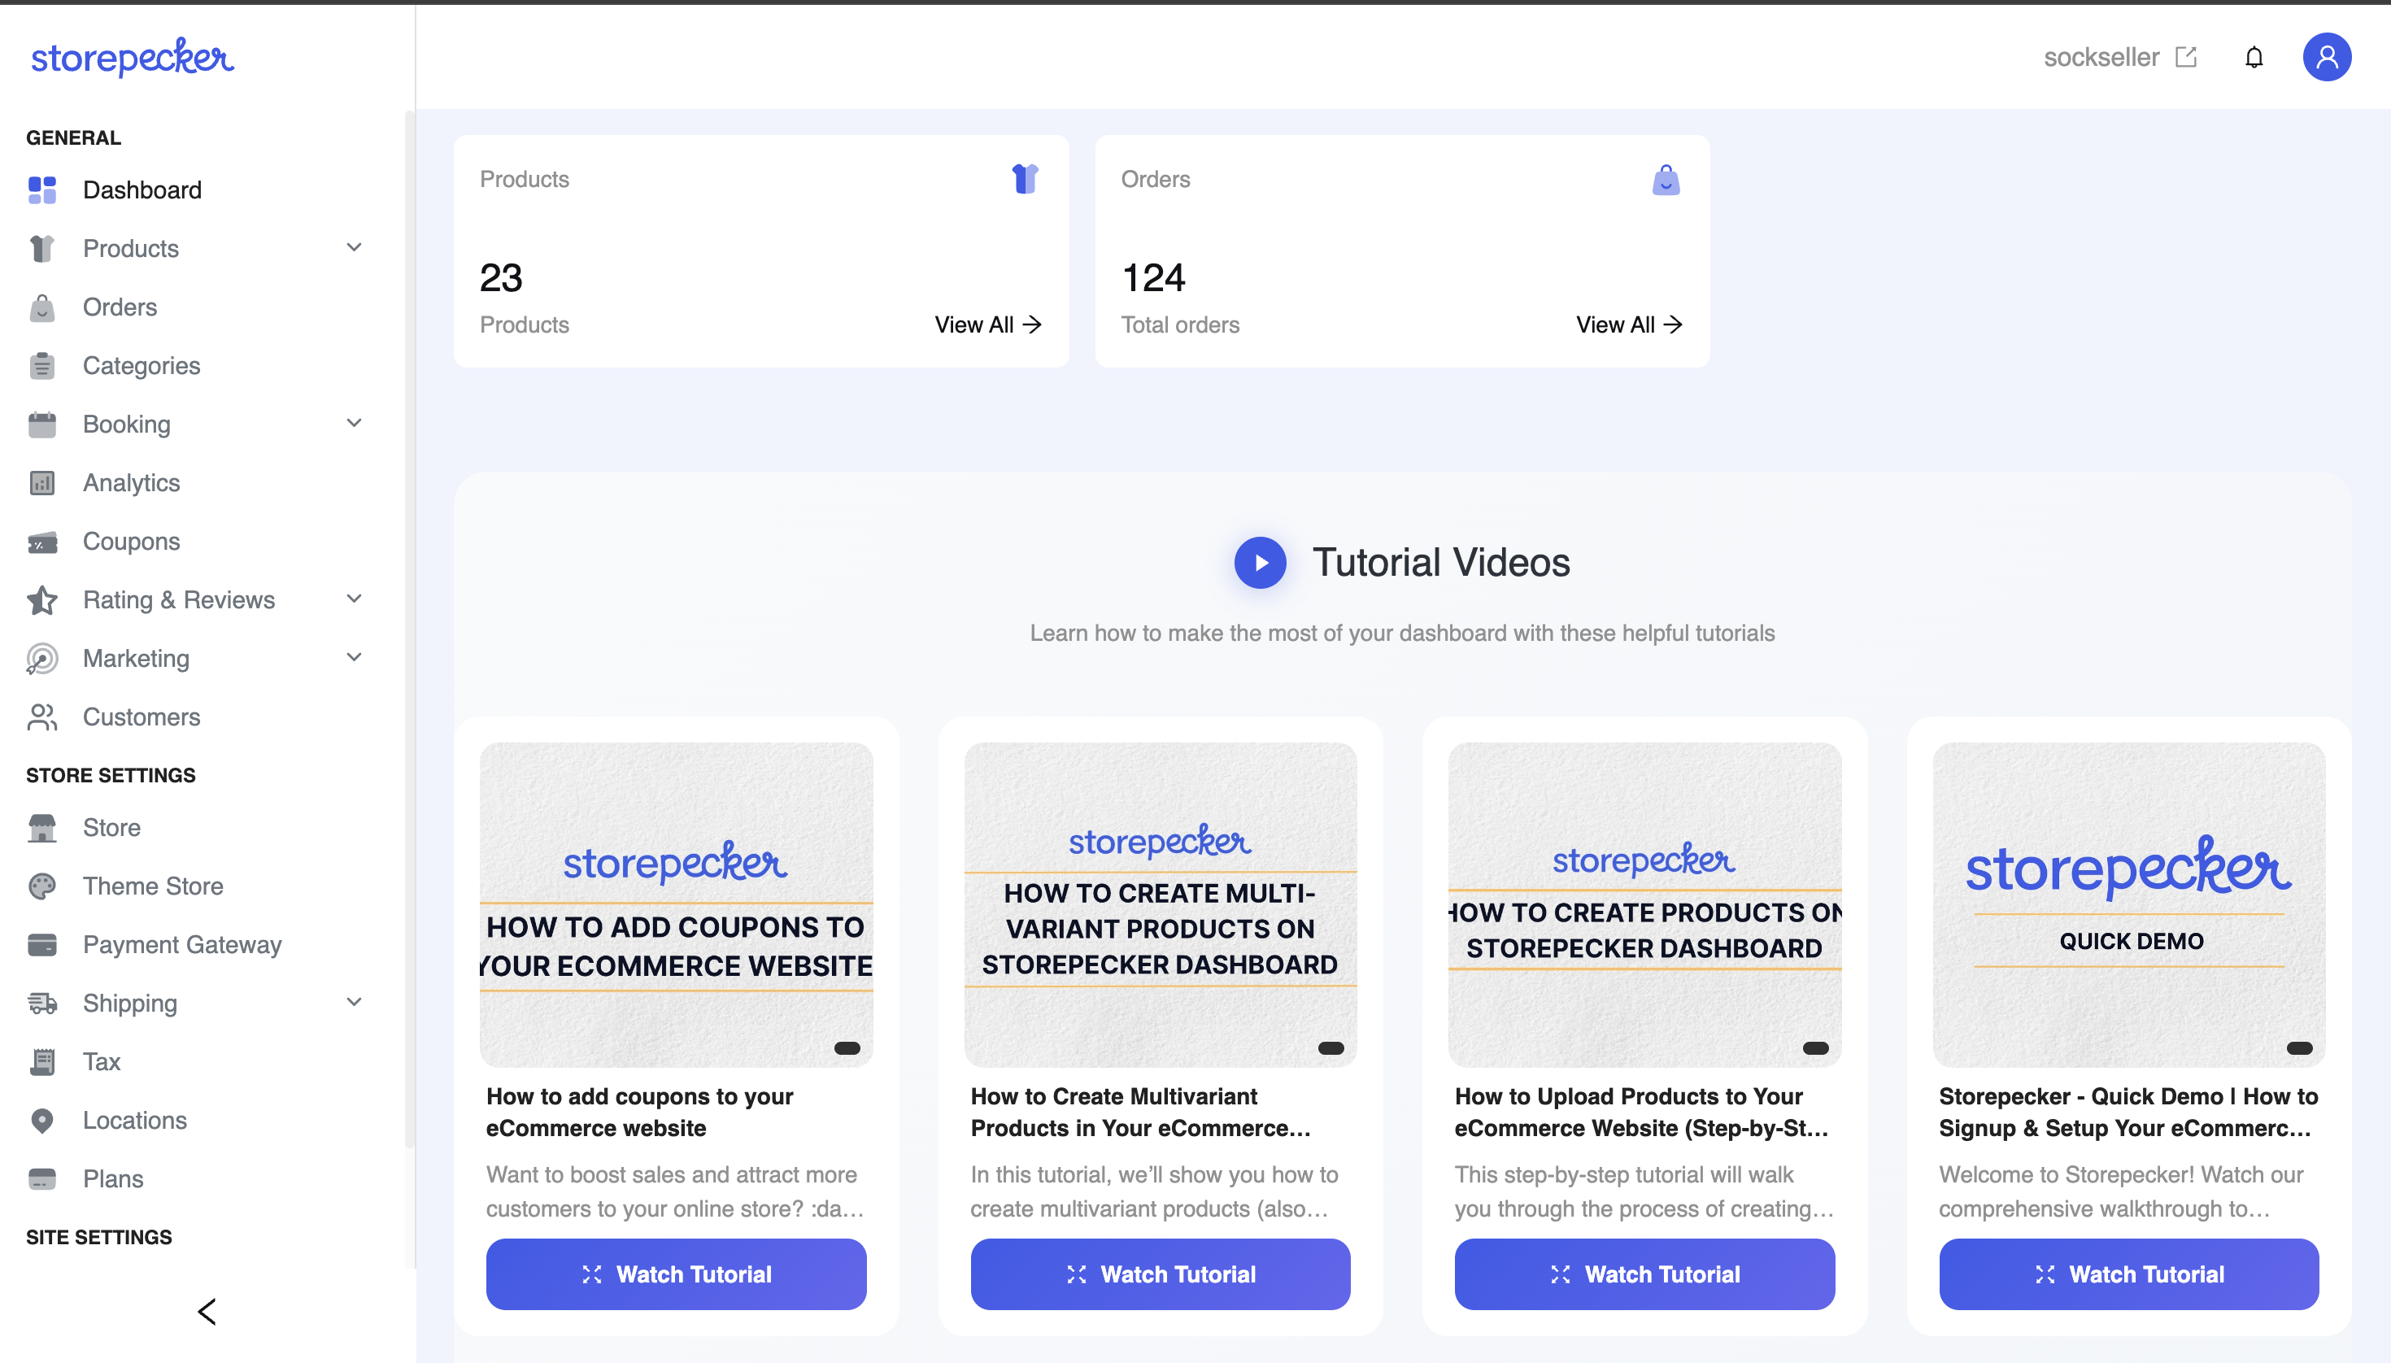Open the Analytics chart icon in sidebar
This screenshot has height=1363, width=2391.
(42, 483)
